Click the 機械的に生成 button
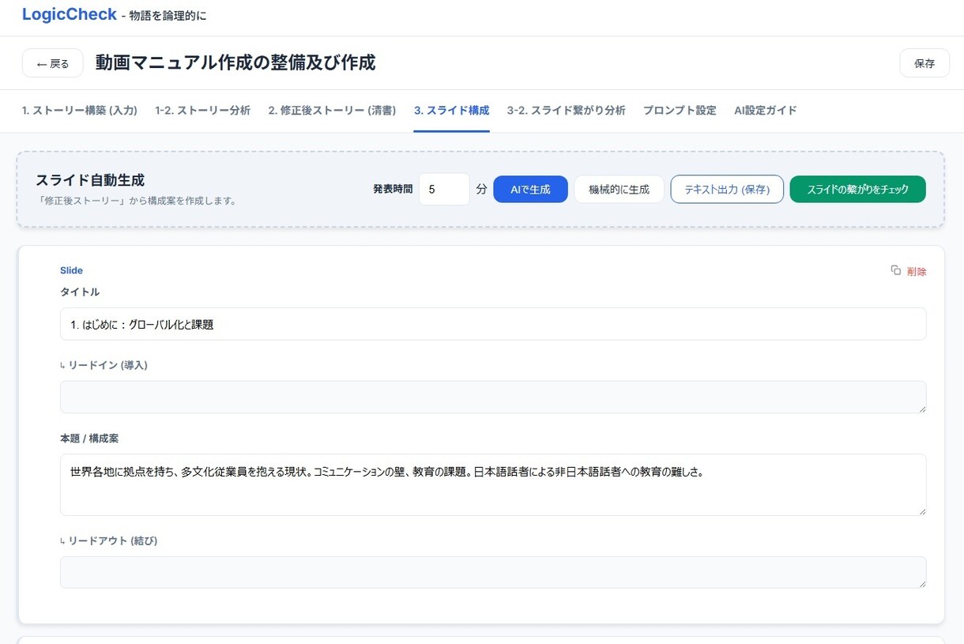This screenshot has height=644, width=964. click(619, 190)
